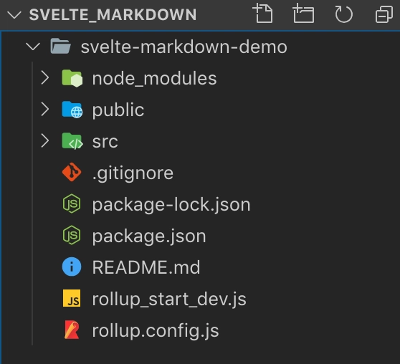This screenshot has width=400, height=364.
Task: Refresh the Explorer with the reload icon
Action: 343,14
